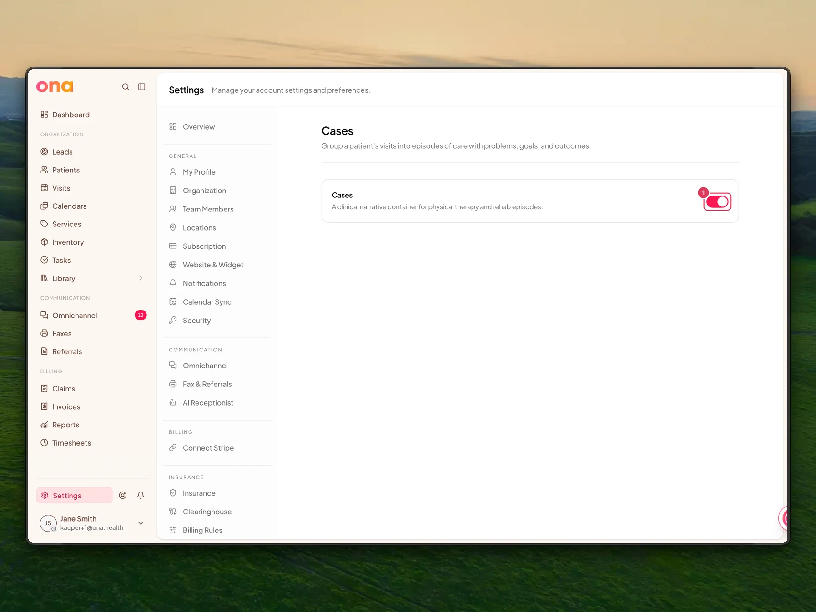Toggle the Cases feature switch
This screenshot has height=612, width=816.
718,202
